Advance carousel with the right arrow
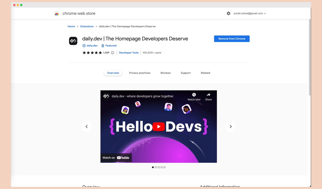The image size is (322, 189). (x=231, y=126)
